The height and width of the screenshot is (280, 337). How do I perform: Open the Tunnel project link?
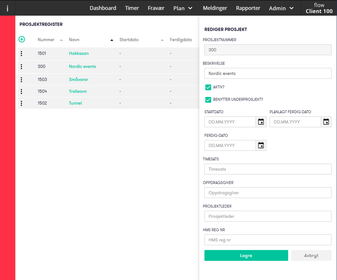(x=75, y=103)
